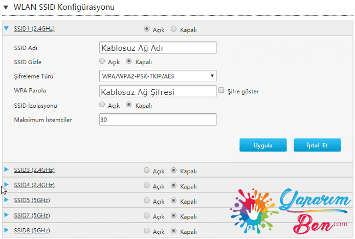The image size is (355, 239).
Task: Expand the SSID8 (5GHz) arrow
Action: 7,231
